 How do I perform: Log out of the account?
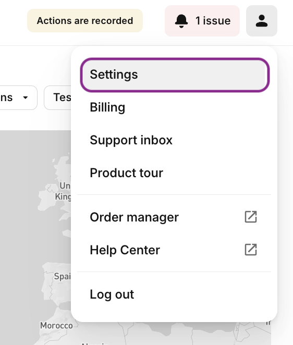tap(175, 294)
